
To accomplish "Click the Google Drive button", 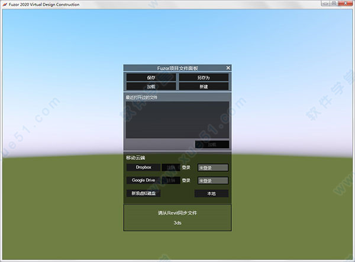I will click(x=143, y=180).
